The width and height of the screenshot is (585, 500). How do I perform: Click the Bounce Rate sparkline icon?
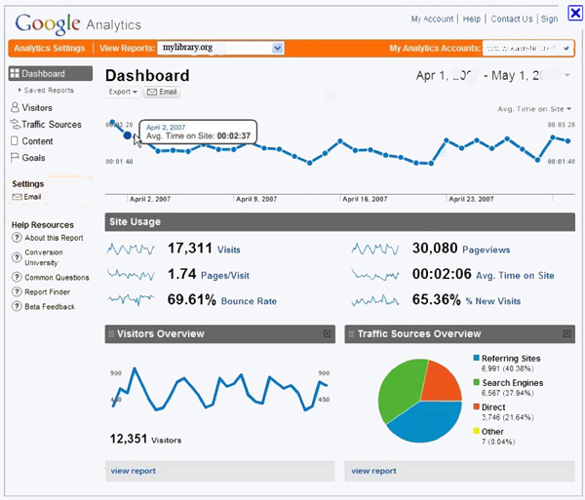pos(131,300)
